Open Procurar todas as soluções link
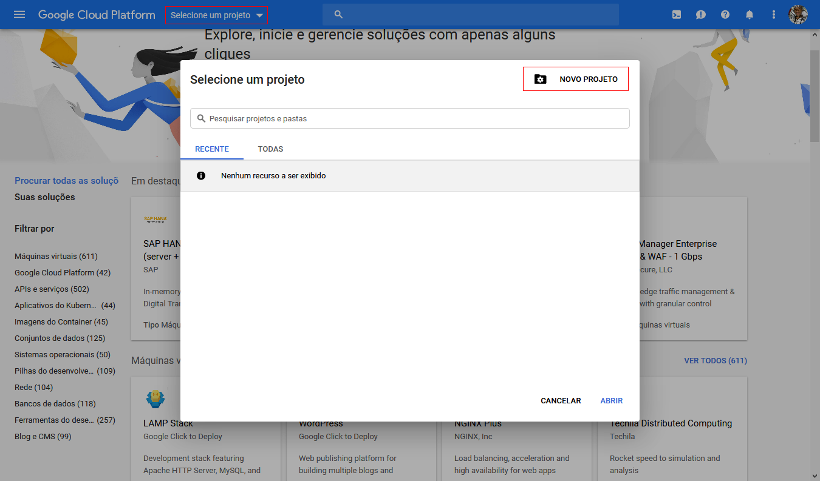Viewport: 820px width, 481px height. pyautogui.click(x=67, y=181)
